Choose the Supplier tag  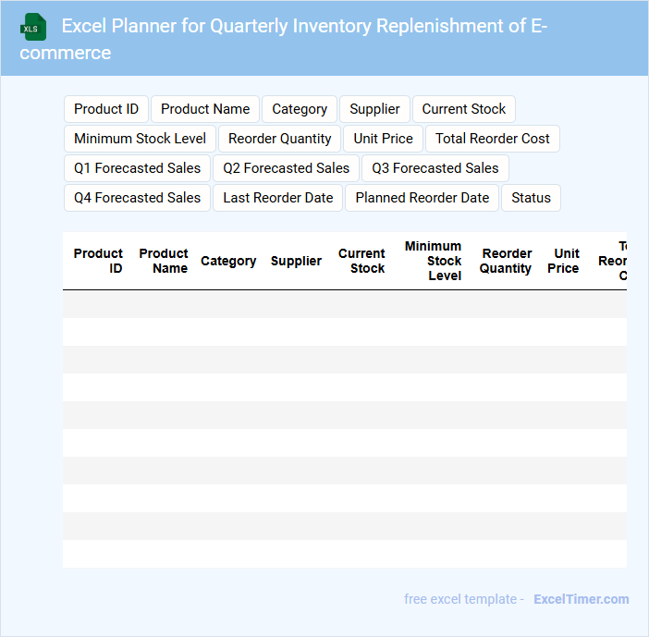374,109
